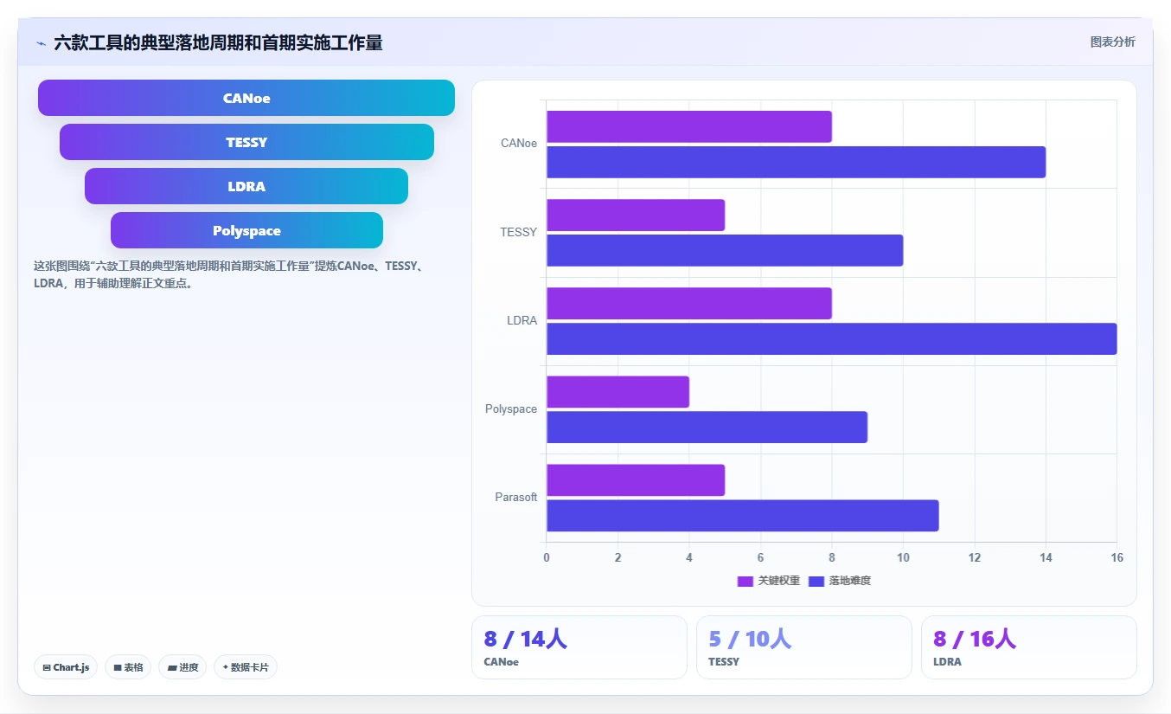Image resolution: width=1171 pixels, height=714 pixels.
Task: Toggle the 落地难度 legend item
Action: [839, 581]
